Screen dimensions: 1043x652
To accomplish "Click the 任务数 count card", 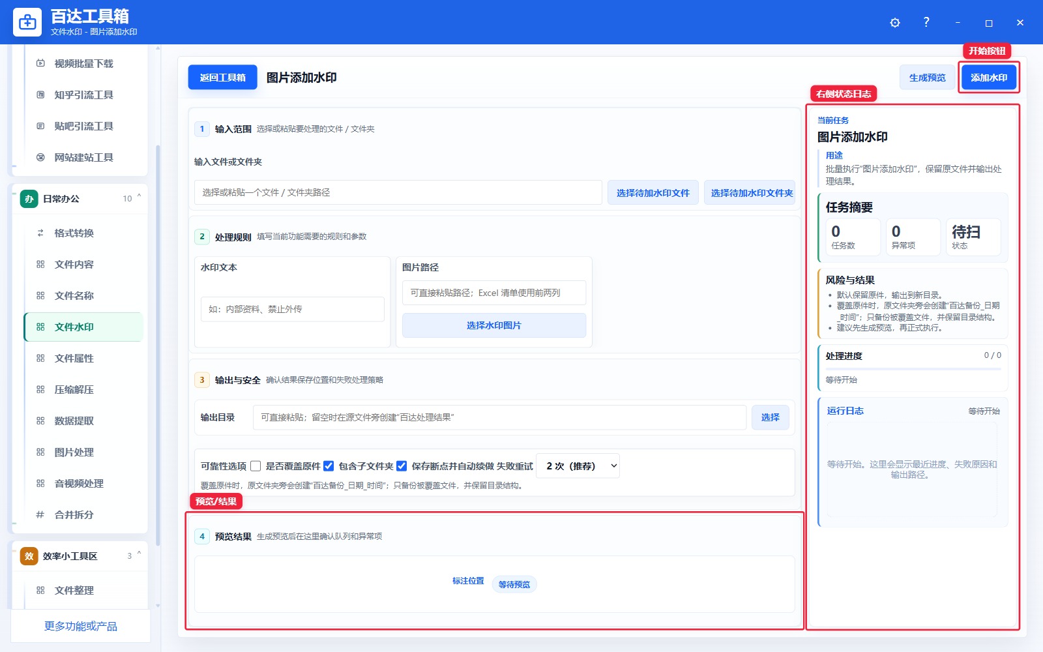I will tap(853, 237).
